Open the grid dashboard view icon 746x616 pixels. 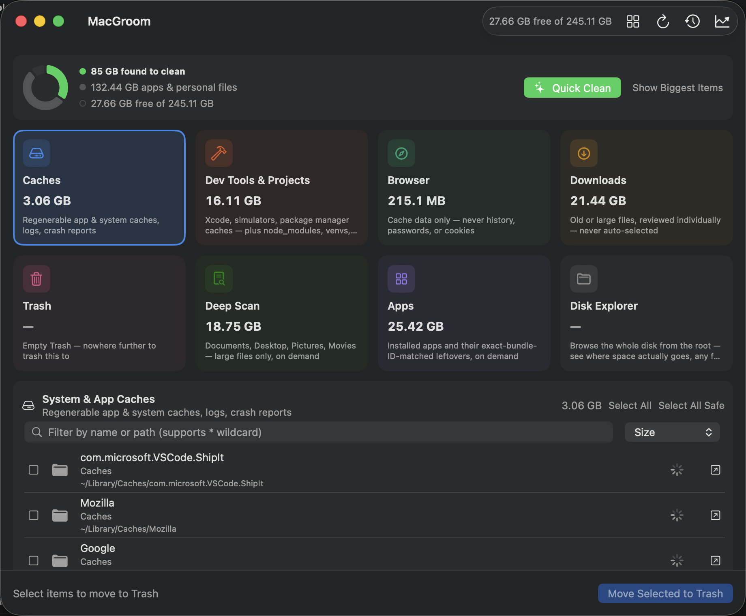click(632, 21)
